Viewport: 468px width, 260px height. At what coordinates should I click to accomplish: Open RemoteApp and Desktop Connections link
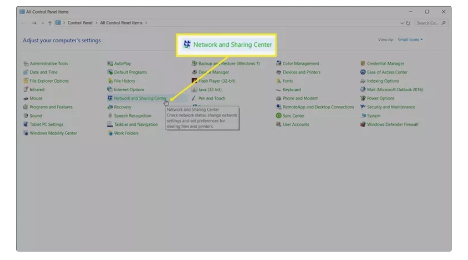tap(318, 107)
